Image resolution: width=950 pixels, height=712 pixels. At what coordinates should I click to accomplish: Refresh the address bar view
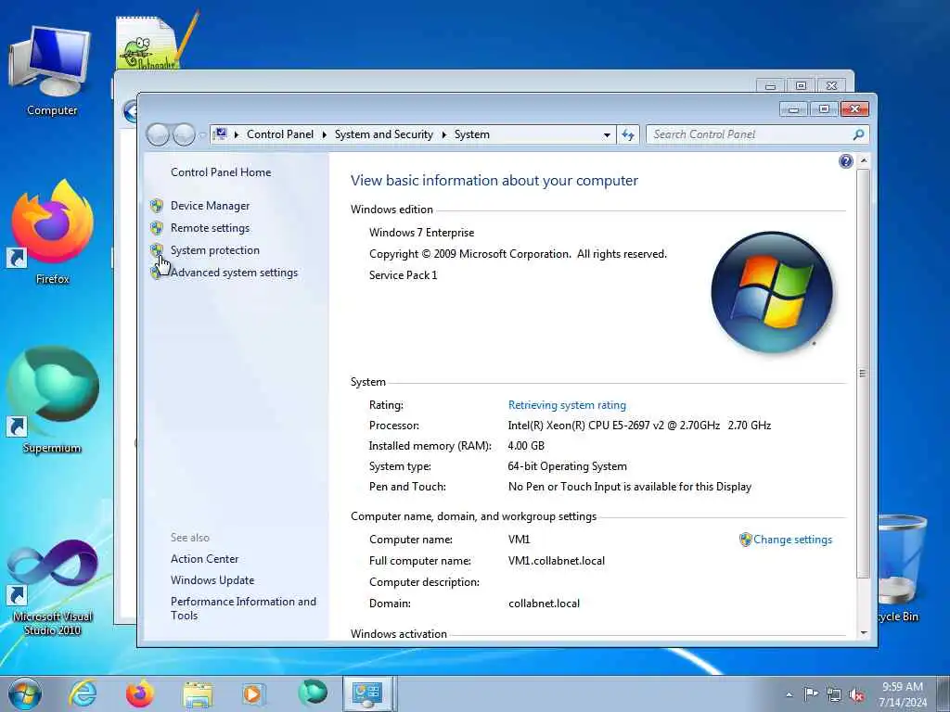628,135
